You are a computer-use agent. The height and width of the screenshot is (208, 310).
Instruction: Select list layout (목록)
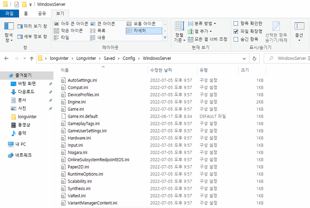pos(98,31)
